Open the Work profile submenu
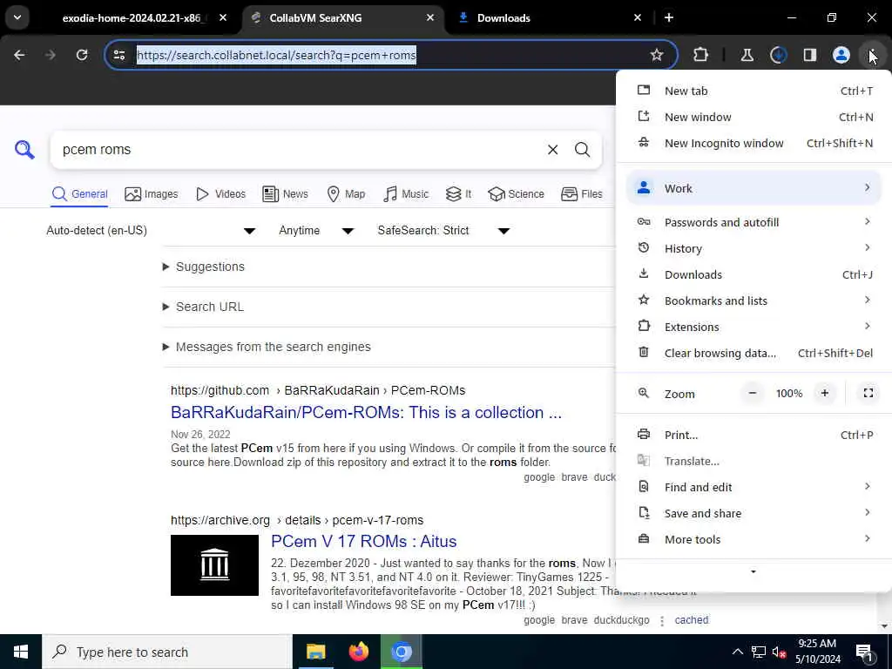Image resolution: width=892 pixels, height=669 pixels. coord(753,188)
